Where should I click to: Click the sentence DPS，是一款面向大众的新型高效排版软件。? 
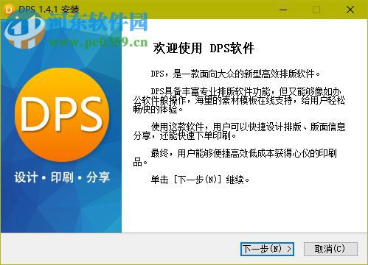coord(236,74)
